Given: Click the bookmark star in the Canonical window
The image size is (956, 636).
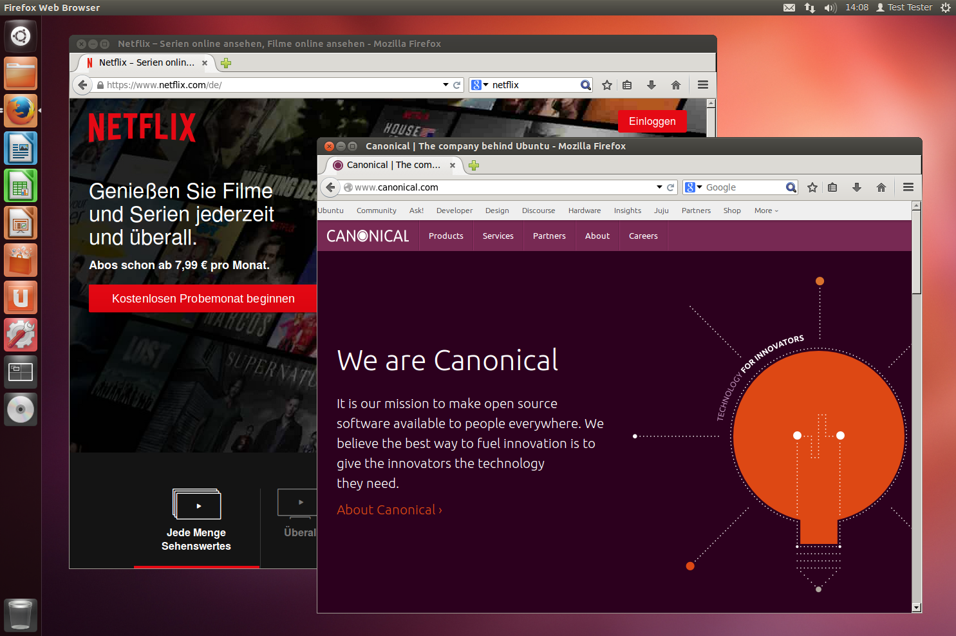Looking at the screenshot, I should click(812, 187).
